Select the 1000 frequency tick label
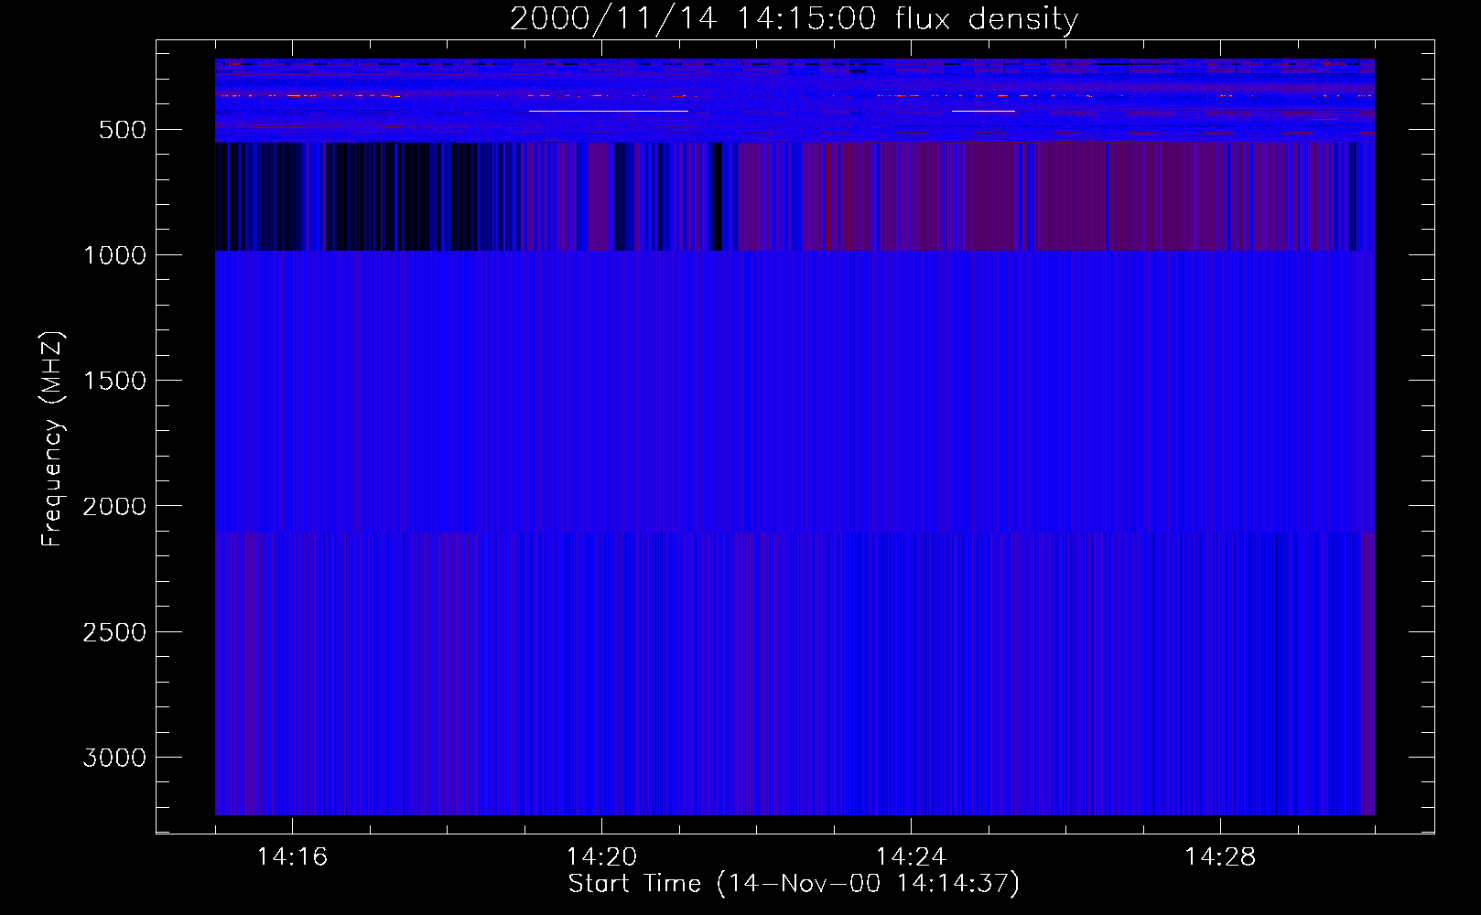1481x915 pixels. (x=114, y=255)
